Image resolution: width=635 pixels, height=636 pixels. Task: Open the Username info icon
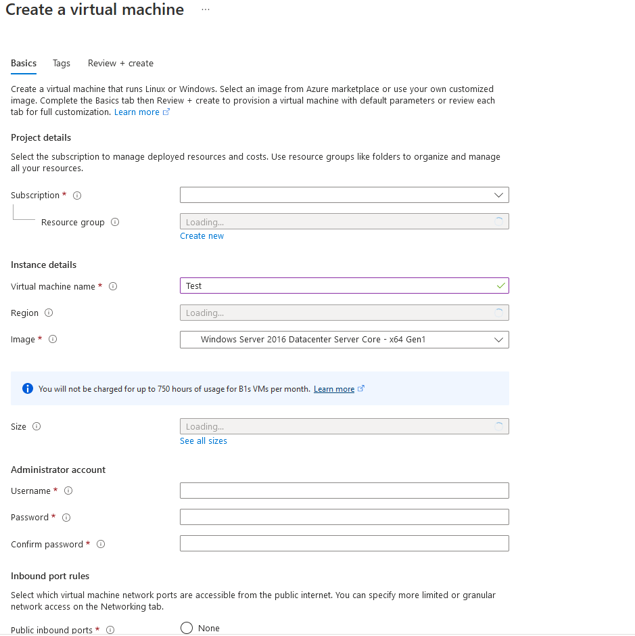pyautogui.click(x=68, y=491)
